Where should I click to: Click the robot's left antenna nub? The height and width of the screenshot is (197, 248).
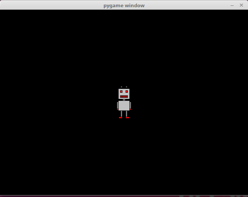[x=121, y=87]
